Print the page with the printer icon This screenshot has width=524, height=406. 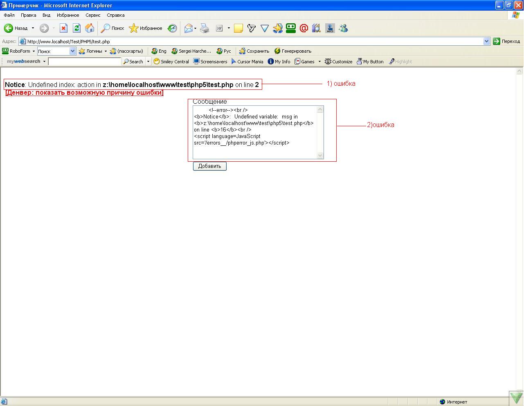(205, 28)
